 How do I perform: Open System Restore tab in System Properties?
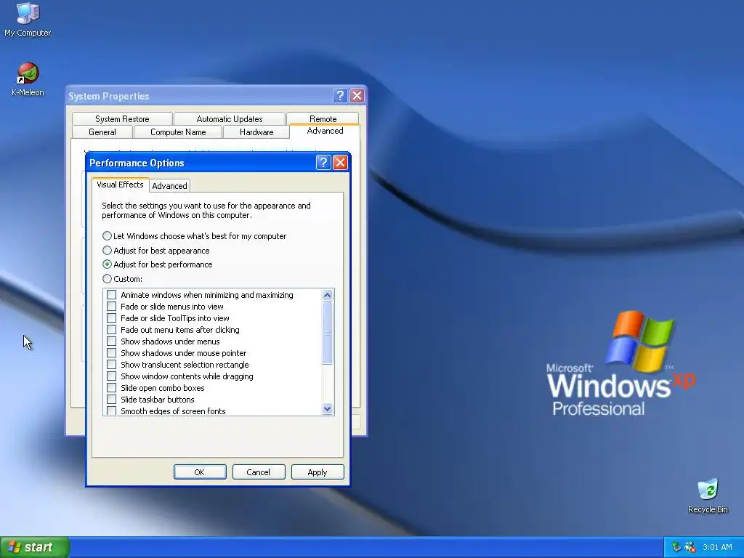point(122,118)
